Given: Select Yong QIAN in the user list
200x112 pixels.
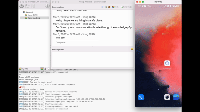Looking at the screenshot, I should click(x=32, y=15).
